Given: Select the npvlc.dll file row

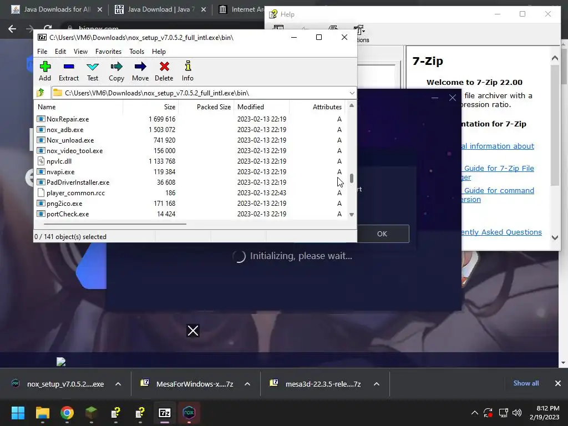Looking at the screenshot, I should [x=190, y=161].
